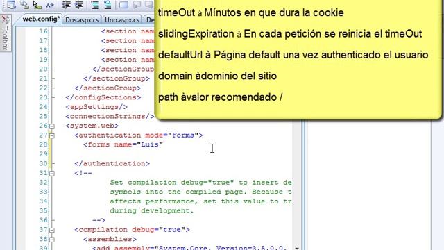Click the Increase Line Indent icon
This screenshot has width=444, height=250.
[79, 5]
